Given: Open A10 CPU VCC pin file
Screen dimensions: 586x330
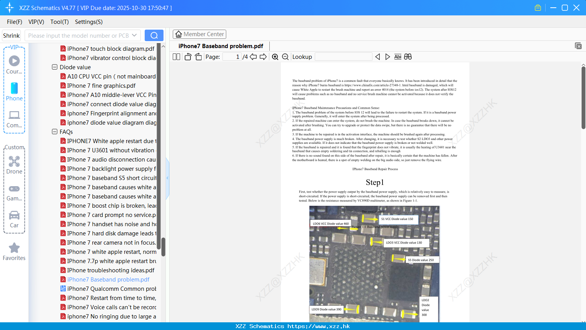Looking at the screenshot, I should click(x=108, y=77).
